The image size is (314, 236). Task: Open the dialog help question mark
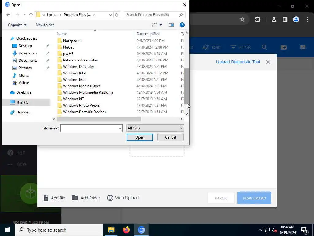point(182,25)
